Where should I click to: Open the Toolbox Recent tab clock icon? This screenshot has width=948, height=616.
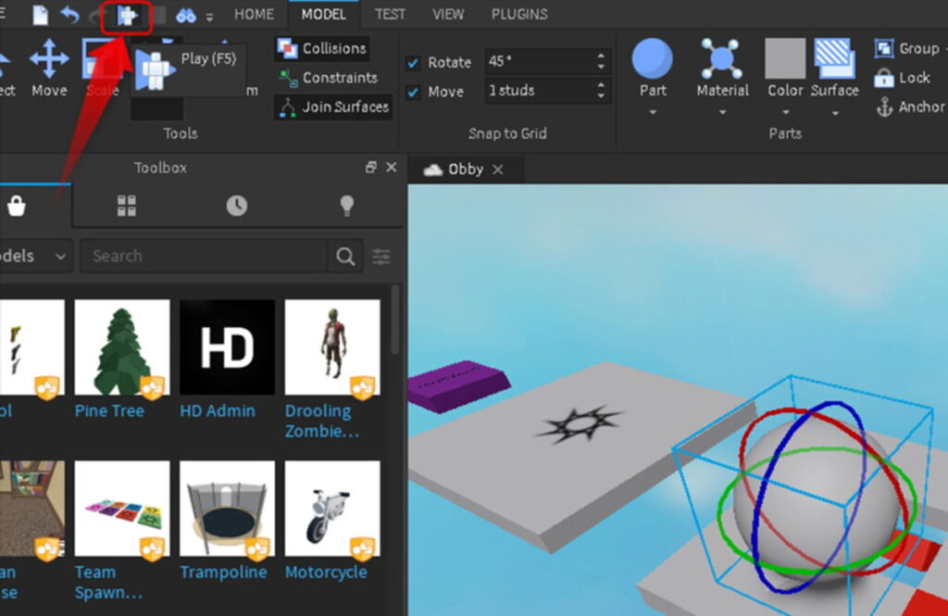coord(237,206)
